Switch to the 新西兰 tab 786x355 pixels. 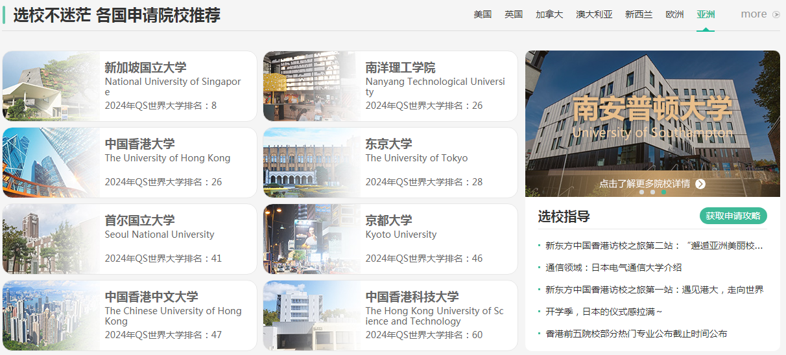[x=639, y=14]
